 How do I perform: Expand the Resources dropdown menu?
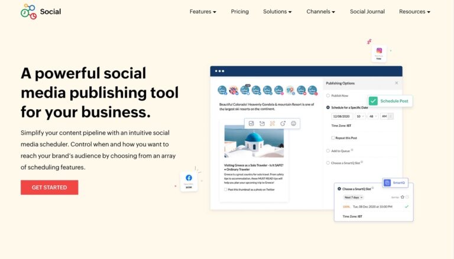[x=414, y=12]
